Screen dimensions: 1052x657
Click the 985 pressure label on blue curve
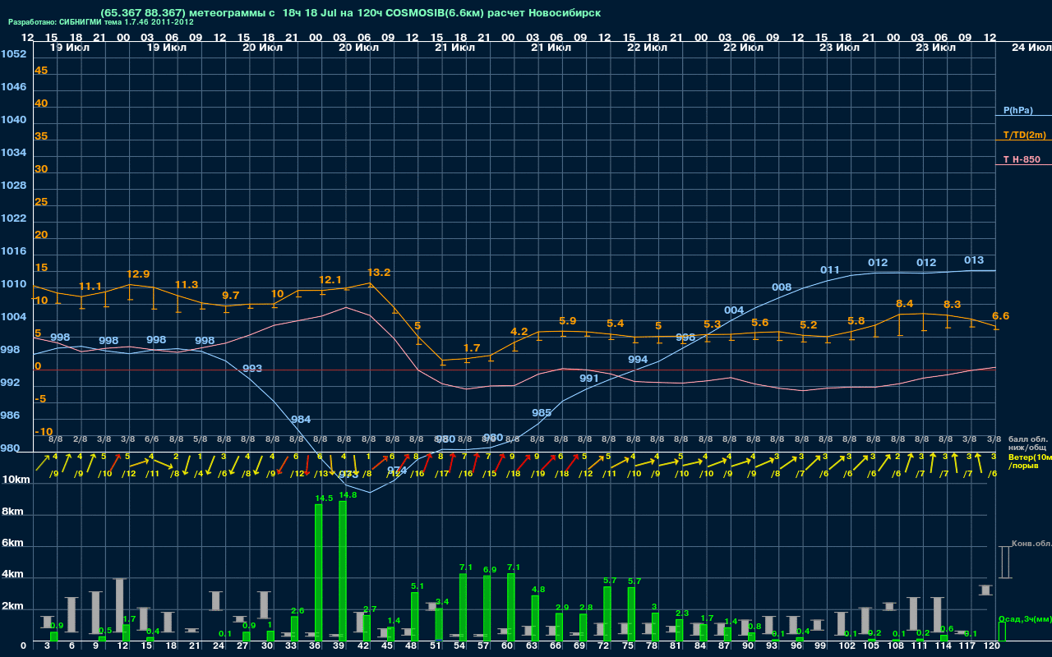coord(542,413)
